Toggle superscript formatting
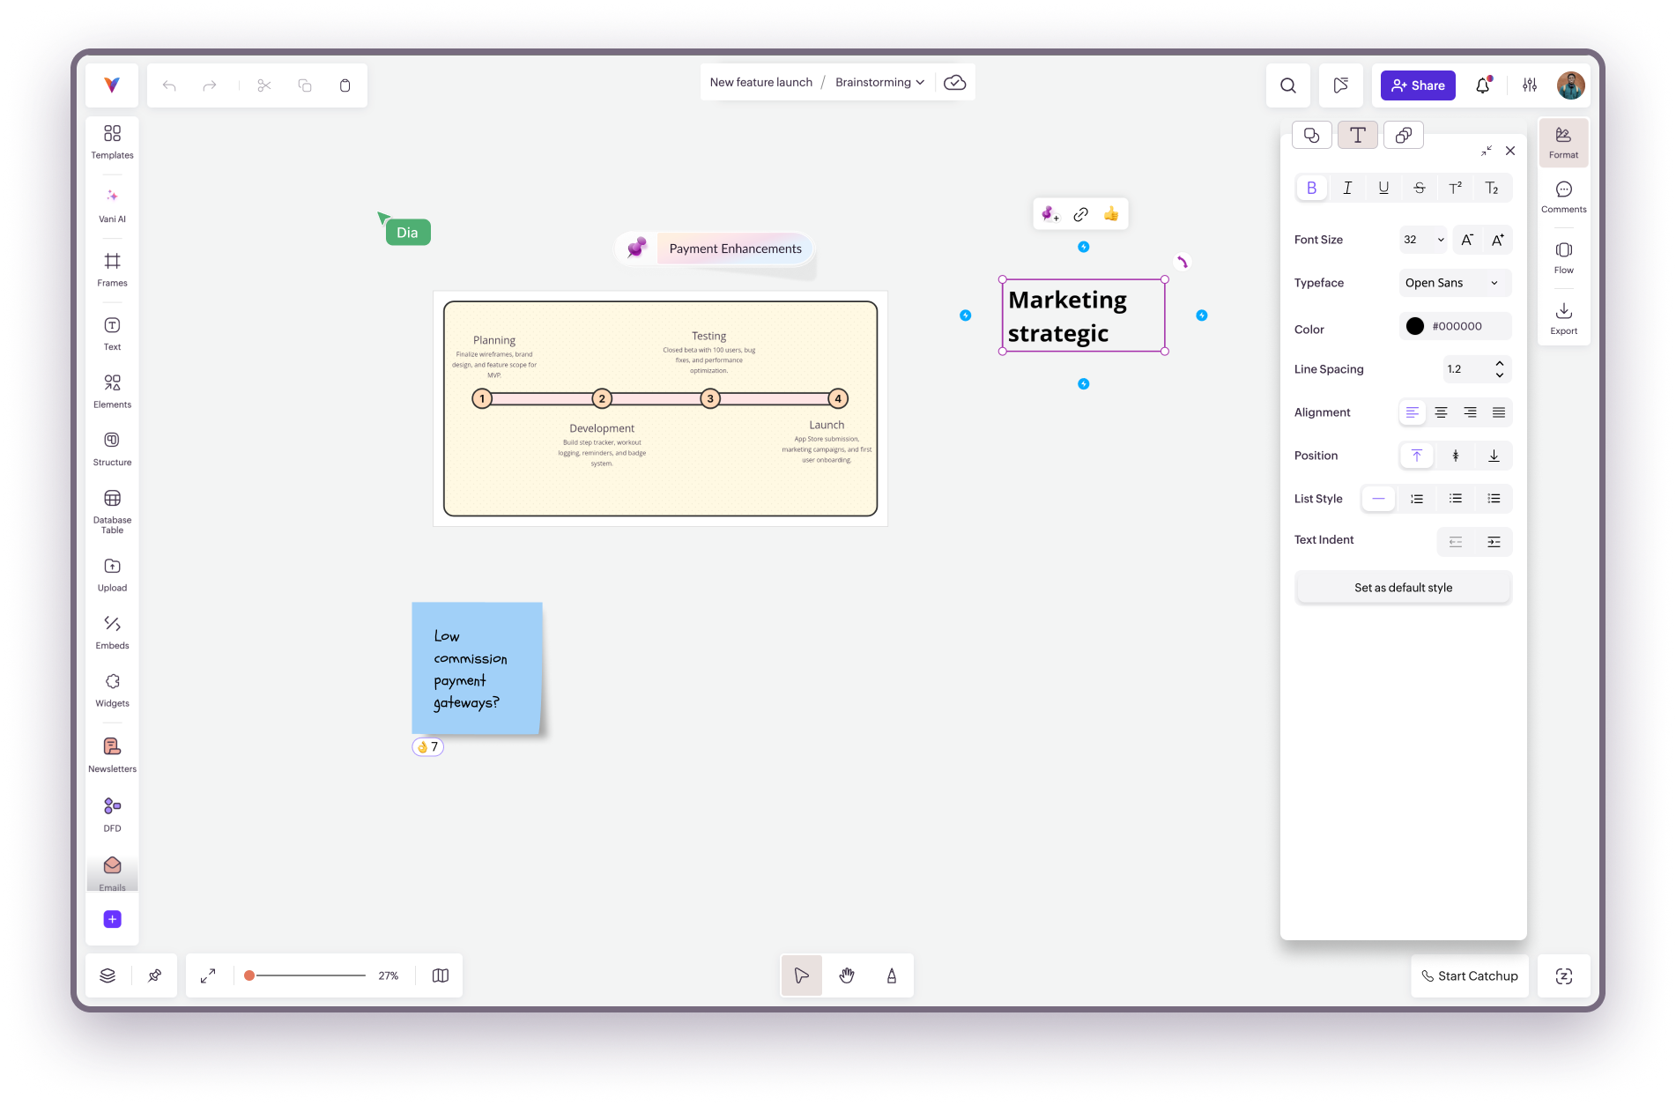Viewport: 1676px width, 1105px height. tap(1456, 188)
